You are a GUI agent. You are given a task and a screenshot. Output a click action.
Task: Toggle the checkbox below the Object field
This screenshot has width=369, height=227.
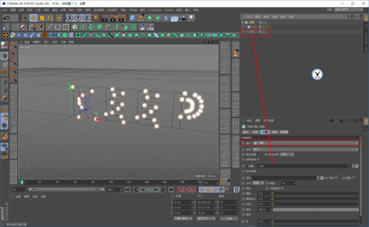258,171
